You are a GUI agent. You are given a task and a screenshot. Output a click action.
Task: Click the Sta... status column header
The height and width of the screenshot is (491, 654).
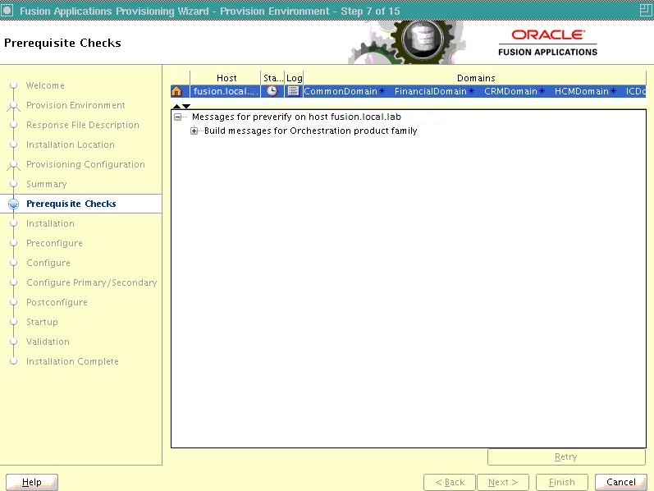(272, 78)
